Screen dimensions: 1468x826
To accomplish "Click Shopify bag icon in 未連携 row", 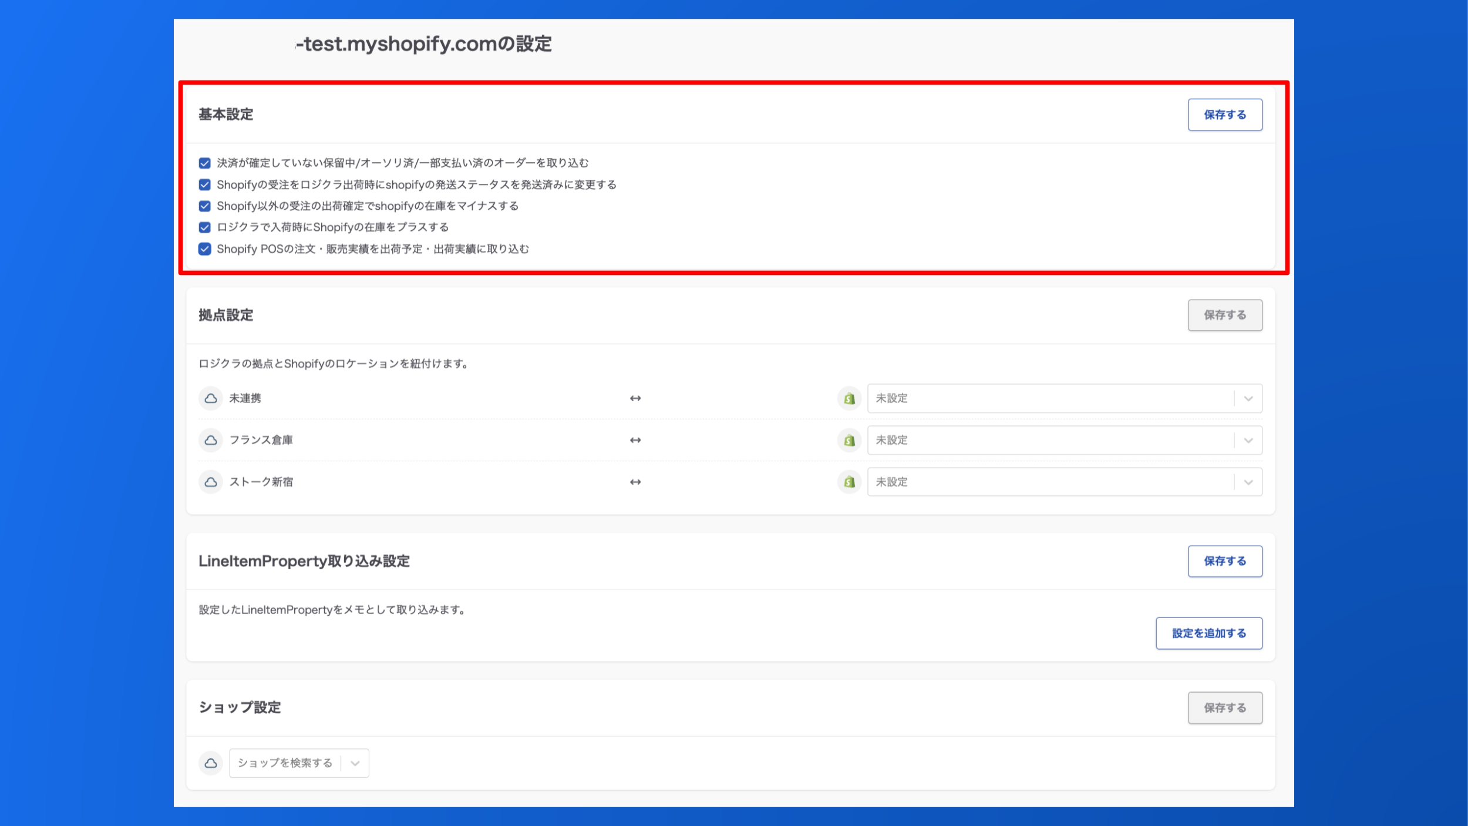I will [849, 398].
